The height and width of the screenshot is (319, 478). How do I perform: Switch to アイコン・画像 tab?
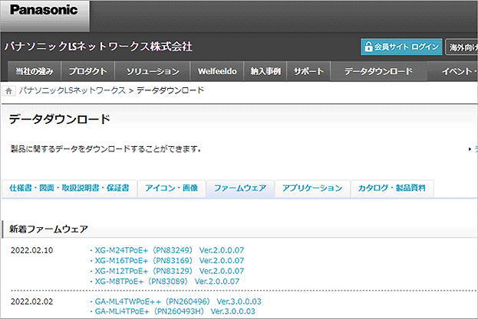[171, 188]
